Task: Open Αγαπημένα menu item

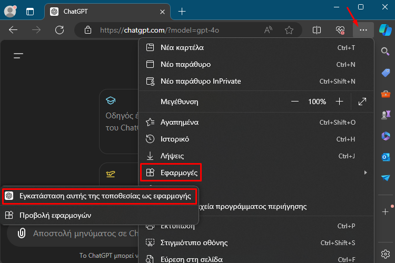Action: tap(256, 123)
